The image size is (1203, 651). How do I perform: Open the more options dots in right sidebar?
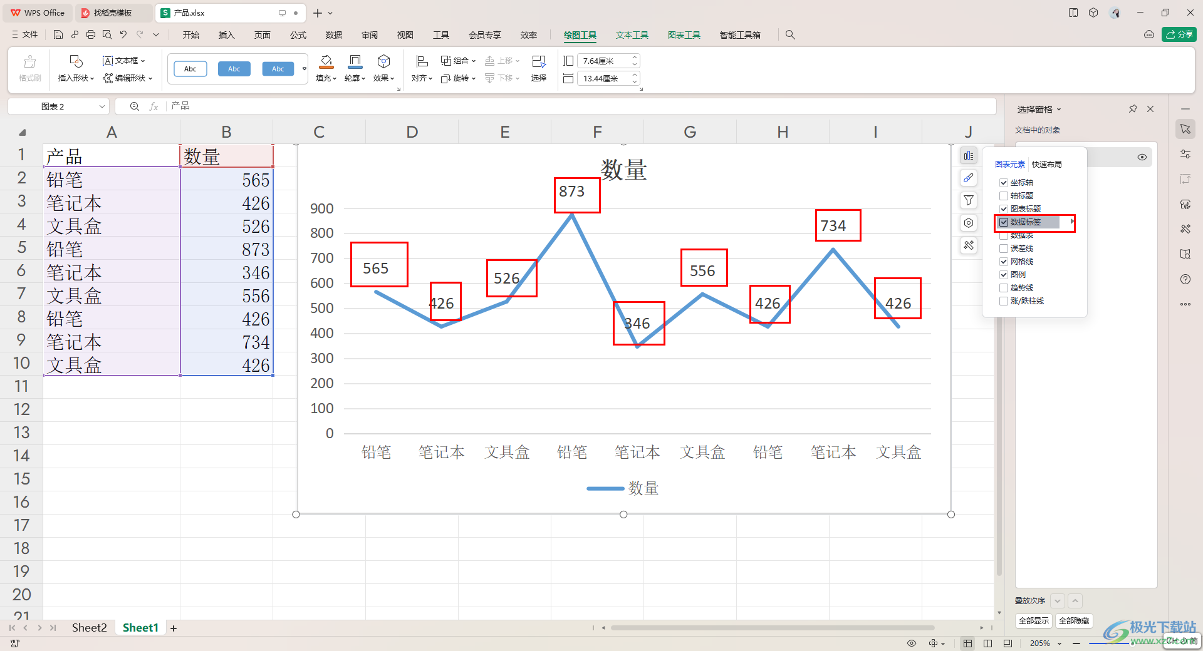1185,304
